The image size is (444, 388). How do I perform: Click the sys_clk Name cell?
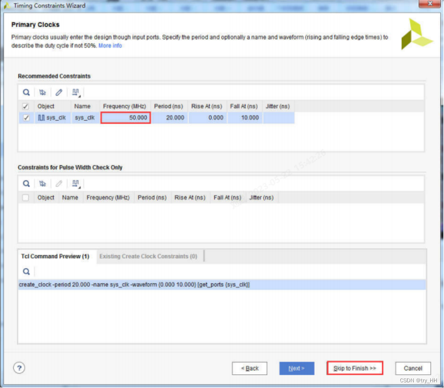coord(85,117)
